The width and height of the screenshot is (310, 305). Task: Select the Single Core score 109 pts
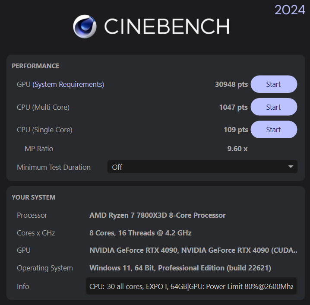point(236,130)
